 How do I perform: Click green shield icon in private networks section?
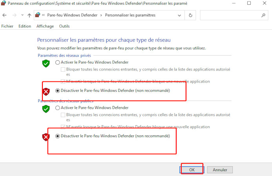46,63
